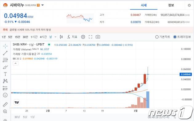This screenshot has height=121, width=194.
Task: Toggle fullscreen chart mode
Action: click(x=91, y=37)
